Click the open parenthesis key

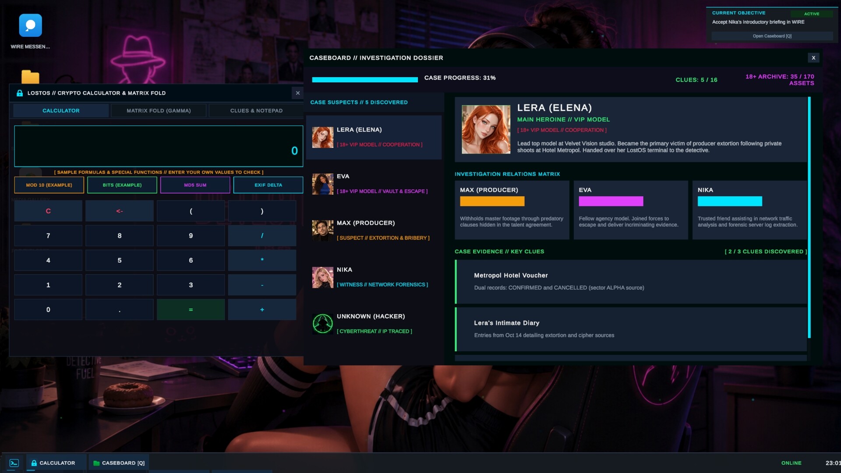coord(191,211)
